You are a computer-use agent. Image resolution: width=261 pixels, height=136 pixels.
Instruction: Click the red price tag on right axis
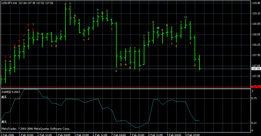(x=256, y=87)
